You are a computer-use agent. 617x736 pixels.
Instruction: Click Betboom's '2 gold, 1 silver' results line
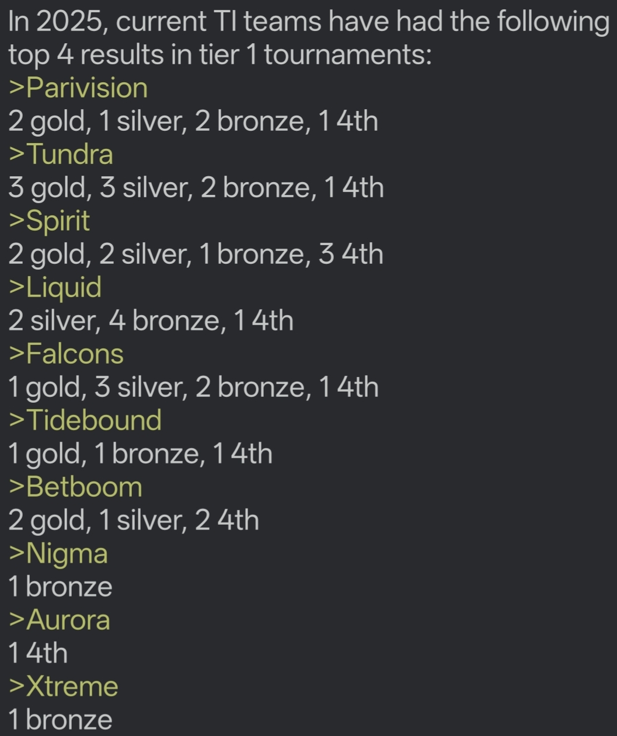(x=134, y=521)
